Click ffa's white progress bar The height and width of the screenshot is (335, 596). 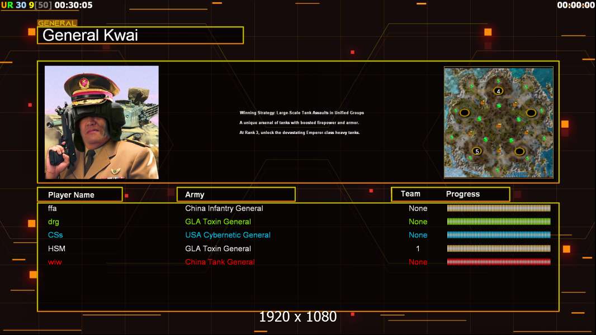pos(499,208)
